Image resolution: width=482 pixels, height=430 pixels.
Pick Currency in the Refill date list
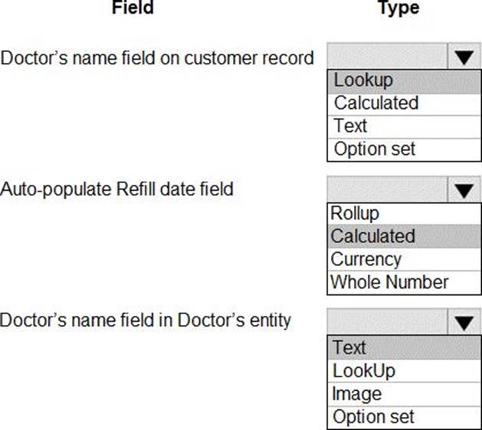[366, 259]
